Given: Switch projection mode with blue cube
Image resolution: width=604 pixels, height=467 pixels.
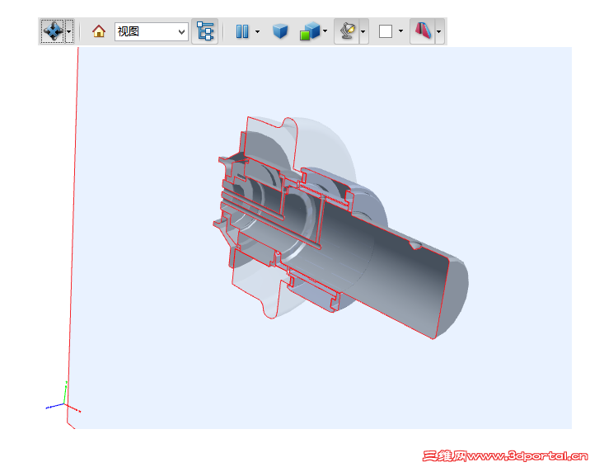Looking at the screenshot, I should 280,31.
